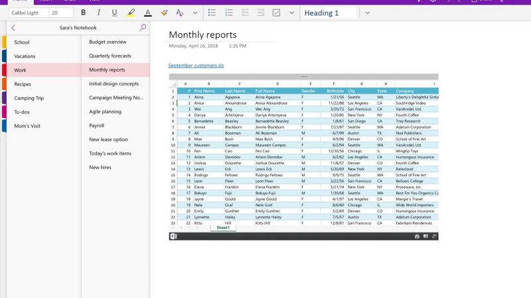Insert a numbered list
This screenshot has height=298, width=531.
(229, 13)
